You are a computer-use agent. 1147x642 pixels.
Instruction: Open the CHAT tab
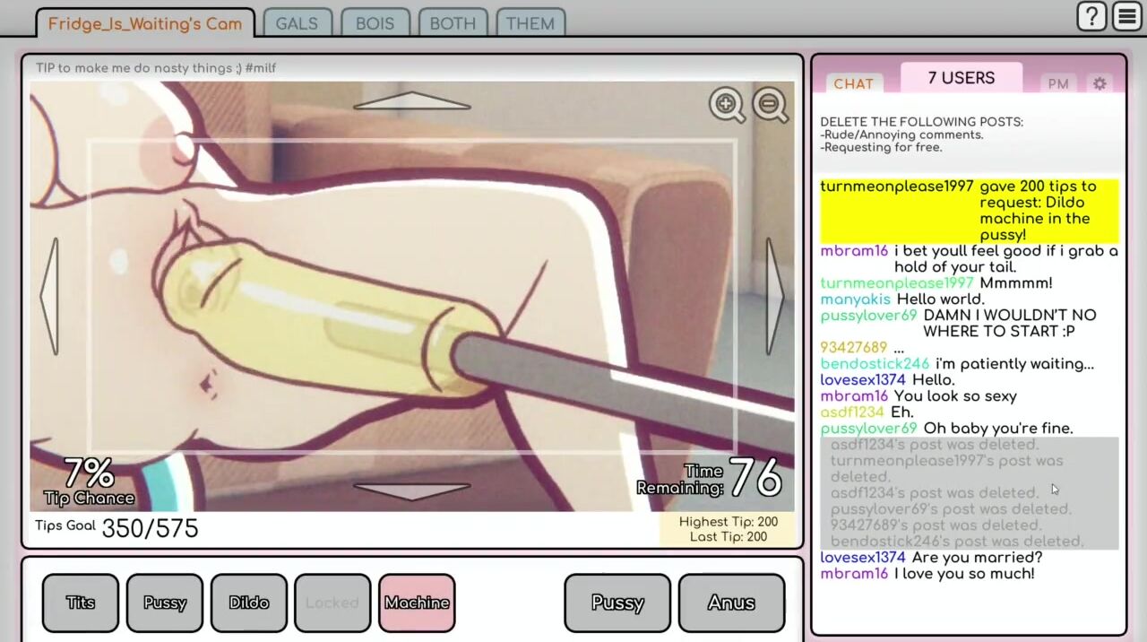point(853,83)
